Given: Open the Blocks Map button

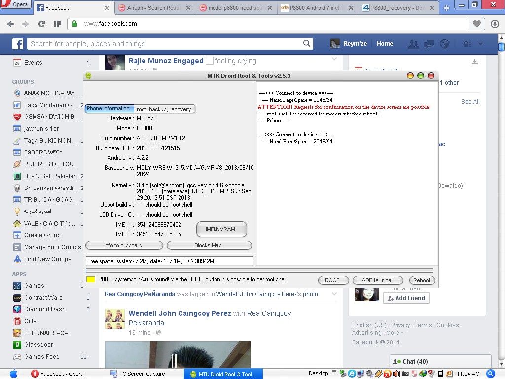Looking at the screenshot, I should pyautogui.click(x=208, y=245).
